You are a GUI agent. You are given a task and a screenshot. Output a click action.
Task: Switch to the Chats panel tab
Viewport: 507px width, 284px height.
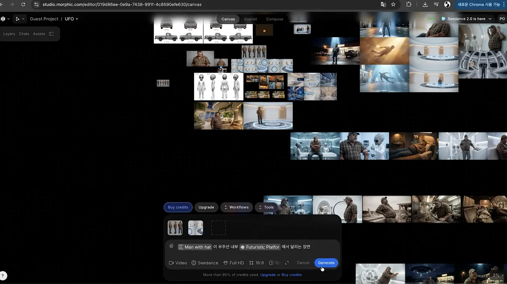(x=24, y=34)
